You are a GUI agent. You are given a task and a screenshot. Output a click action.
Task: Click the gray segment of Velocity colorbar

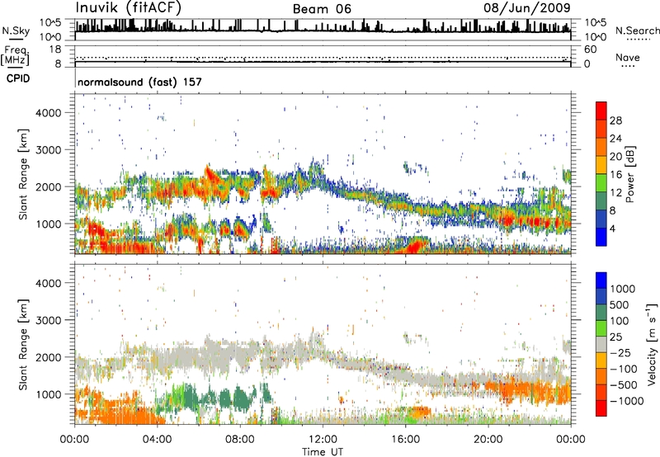click(601, 345)
